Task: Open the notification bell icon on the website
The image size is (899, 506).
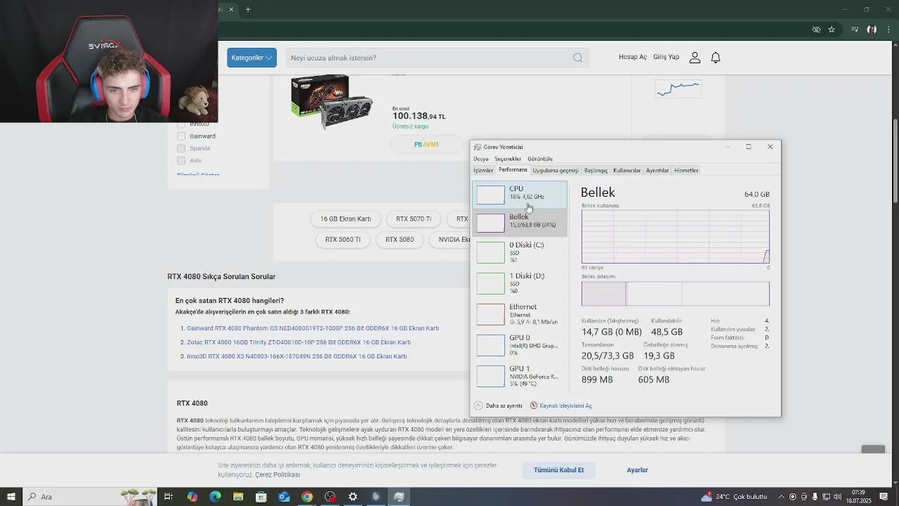Action: pos(716,58)
